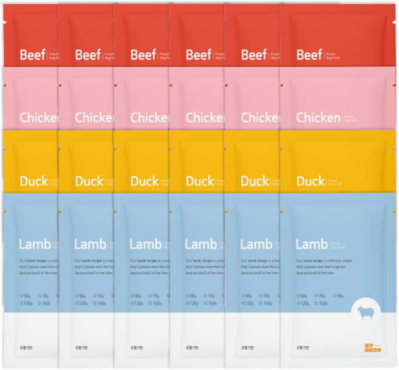Tick the 50g checkbox beside 90g option

[298, 296]
